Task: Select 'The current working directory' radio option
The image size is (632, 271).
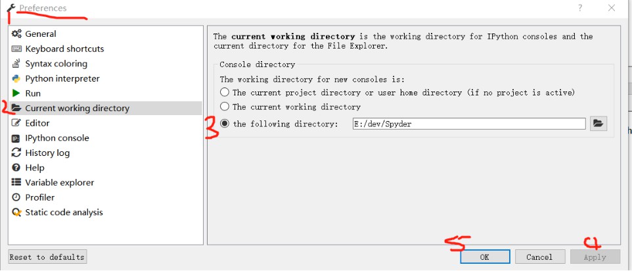Action: pyautogui.click(x=225, y=107)
